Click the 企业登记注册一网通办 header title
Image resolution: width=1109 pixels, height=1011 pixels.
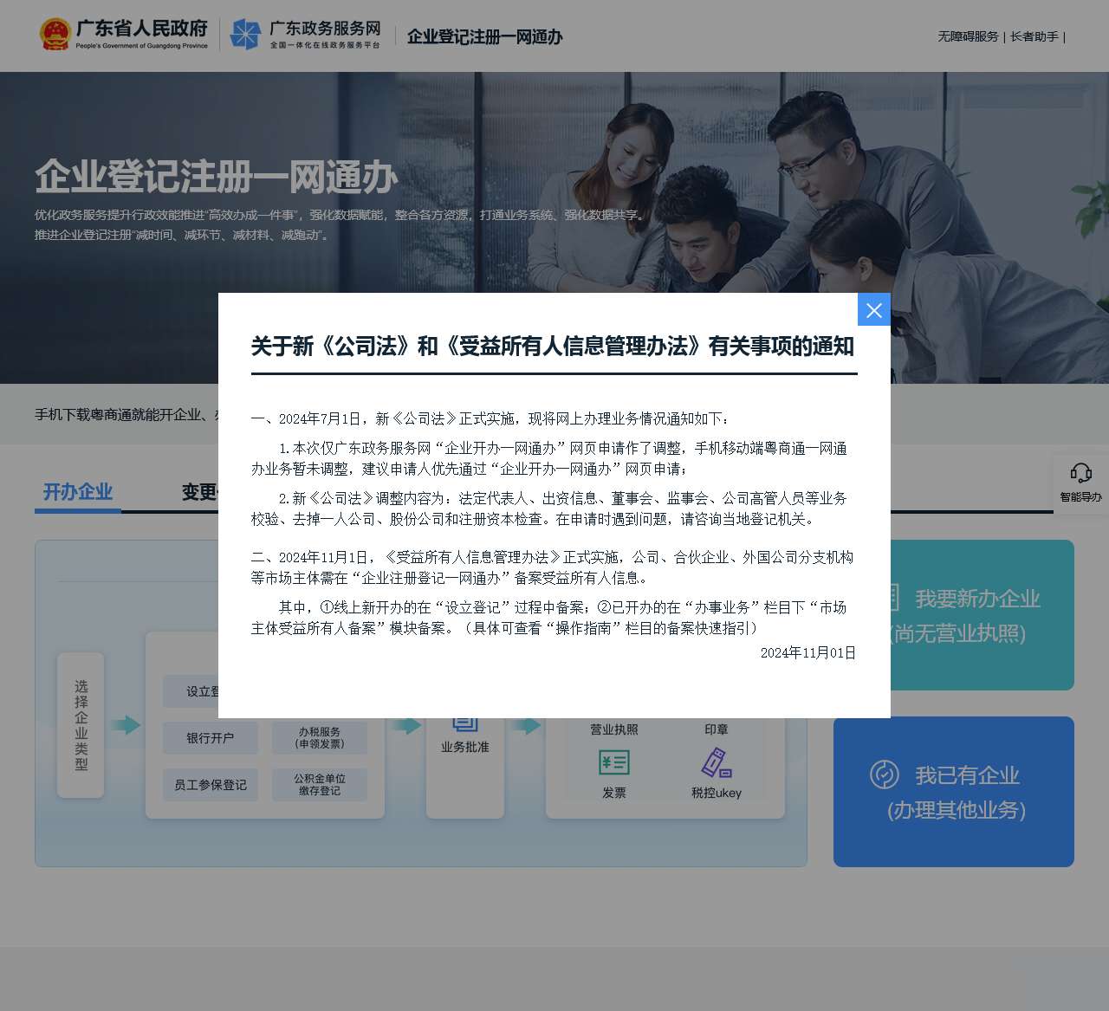click(x=485, y=36)
